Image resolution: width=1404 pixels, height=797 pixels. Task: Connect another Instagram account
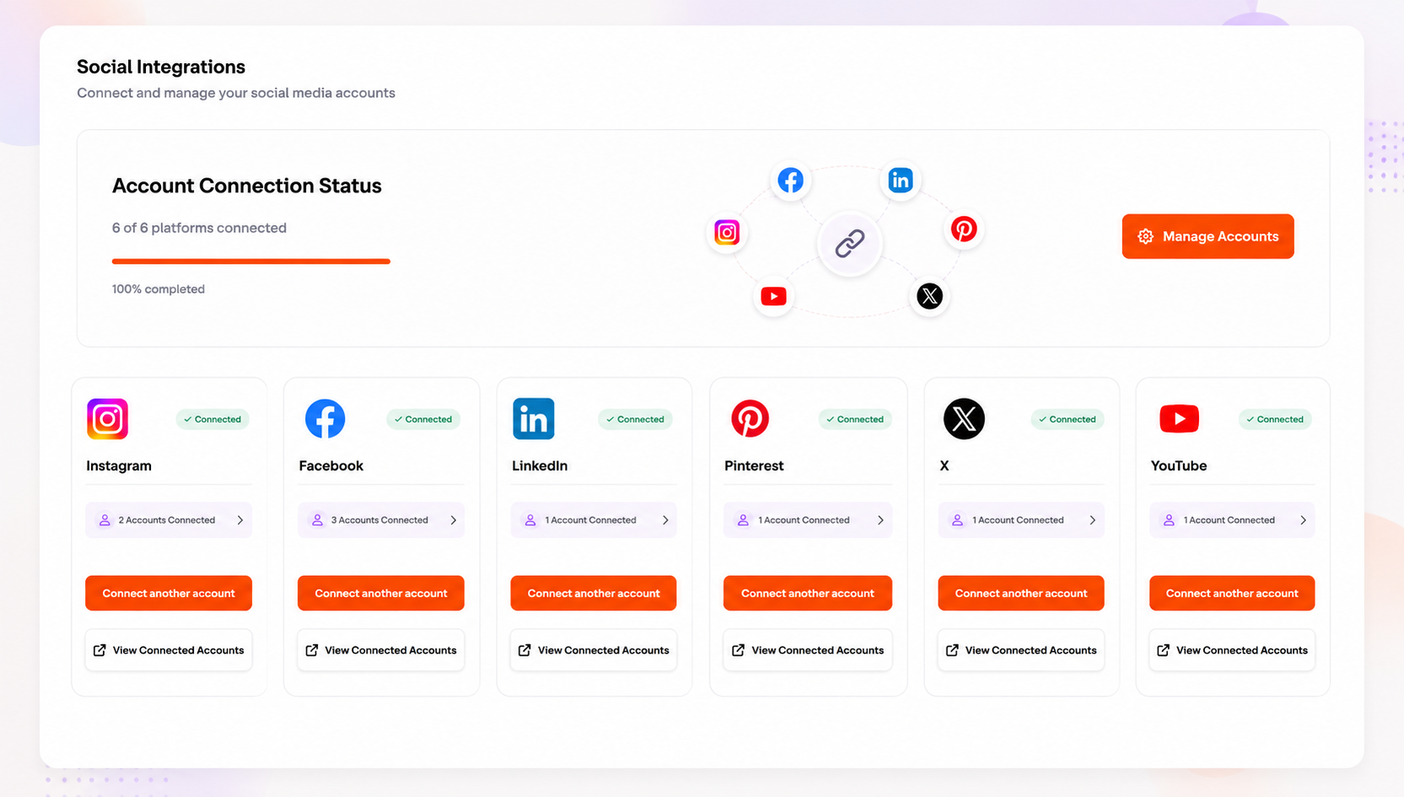169,593
